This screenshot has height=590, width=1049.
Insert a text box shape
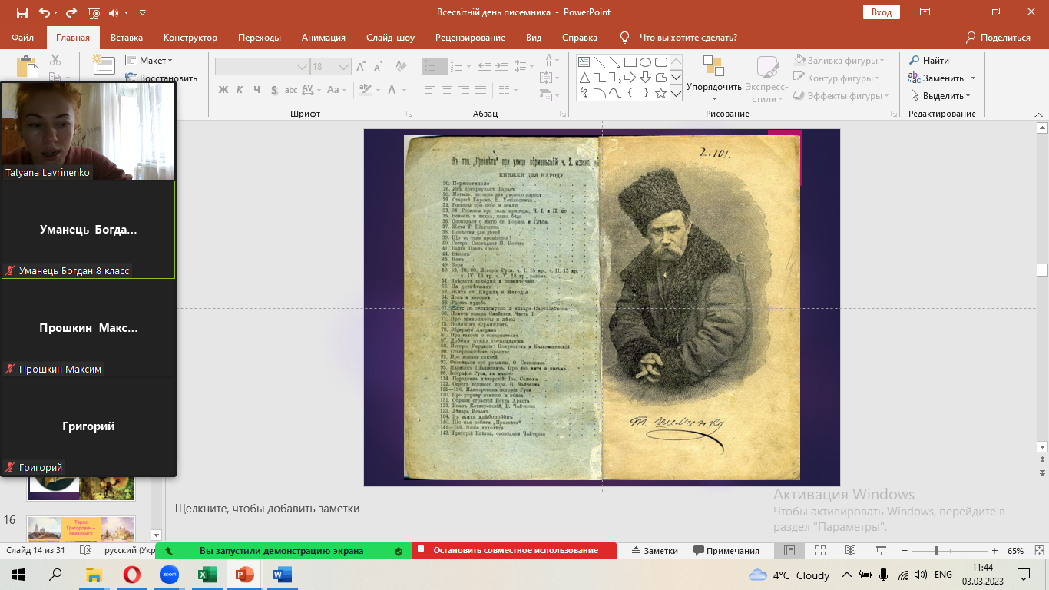point(584,62)
